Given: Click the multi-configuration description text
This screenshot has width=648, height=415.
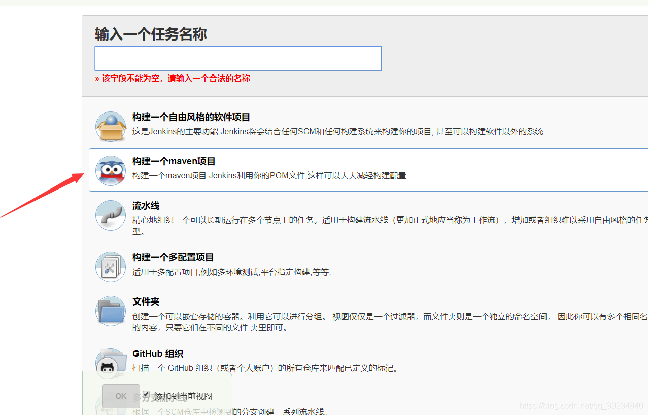Looking at the screenshot, I should [231, 272].
